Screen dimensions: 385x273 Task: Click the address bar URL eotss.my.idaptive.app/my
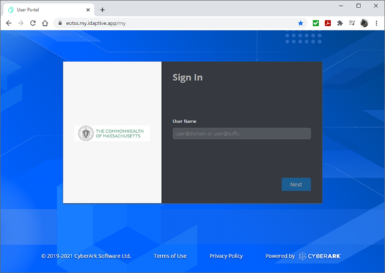(x=96, y=23)
